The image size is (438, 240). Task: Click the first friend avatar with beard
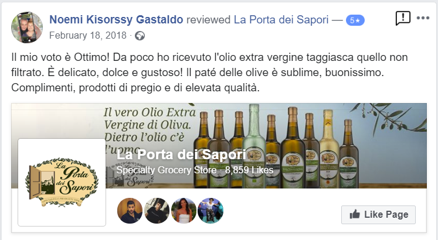pyautogui.click(x=130, y=211)
